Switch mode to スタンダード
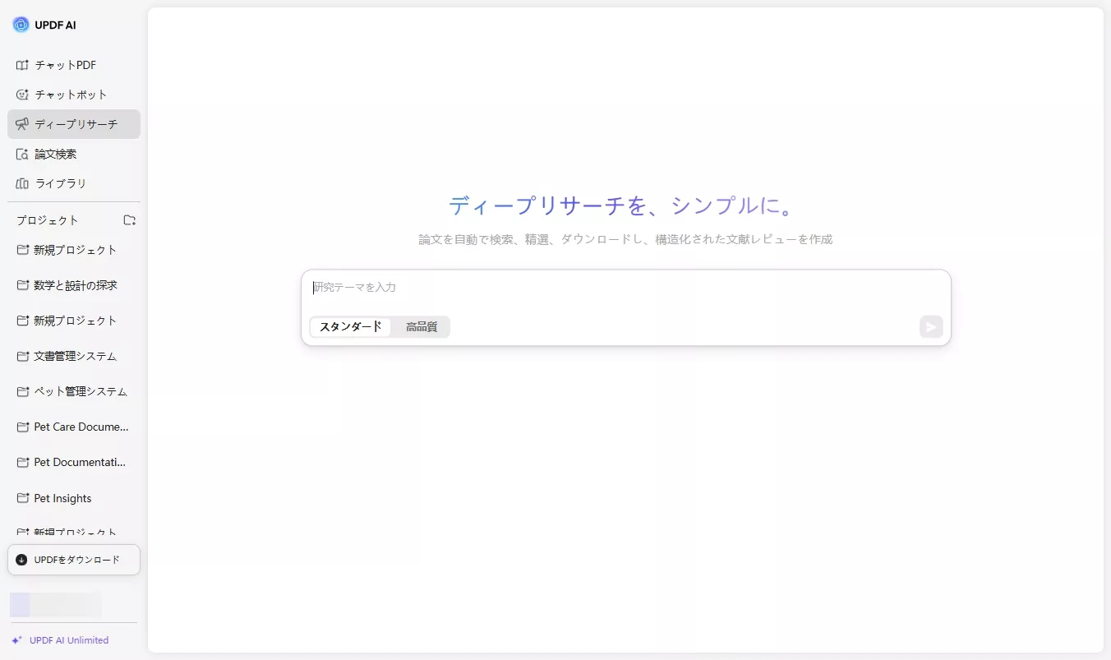The image size is (1111, 660). (x=351, y=326)
